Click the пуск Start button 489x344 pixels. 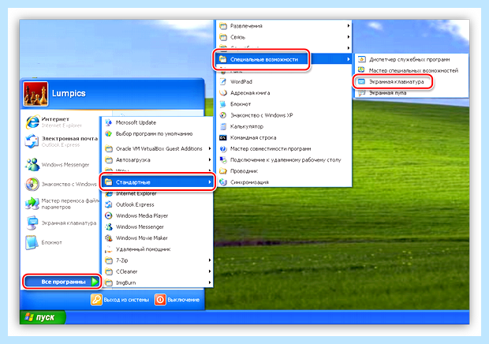tap(43, 317)
